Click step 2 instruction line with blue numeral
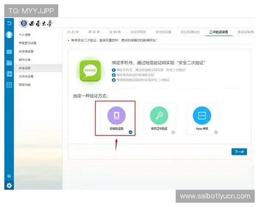 tap(133, 75)
